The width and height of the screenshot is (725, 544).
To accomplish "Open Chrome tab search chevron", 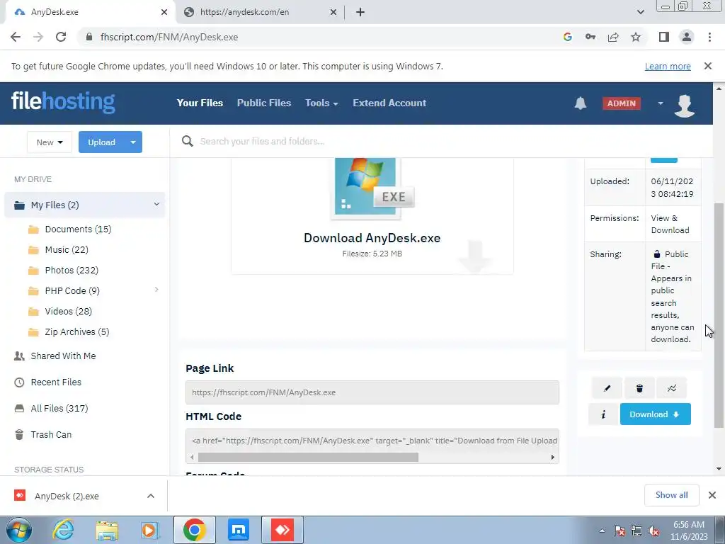I will 640,12.
